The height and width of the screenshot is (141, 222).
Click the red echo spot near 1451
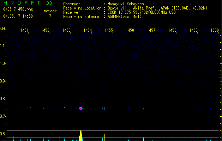click(27, 107)
